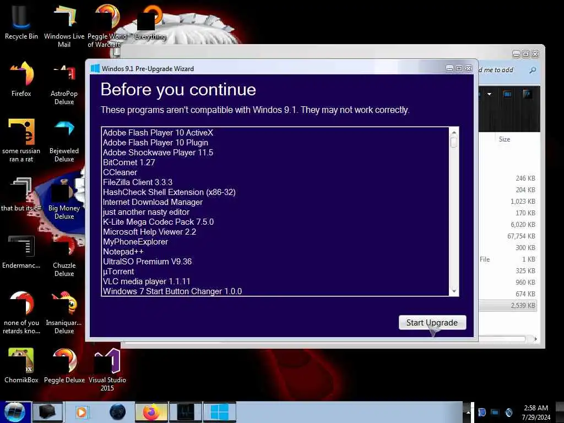Viewport: 564px width, 423px height.
Task: Select FileZilla Client 3.3.3 entry
Action: pos(138,182)
